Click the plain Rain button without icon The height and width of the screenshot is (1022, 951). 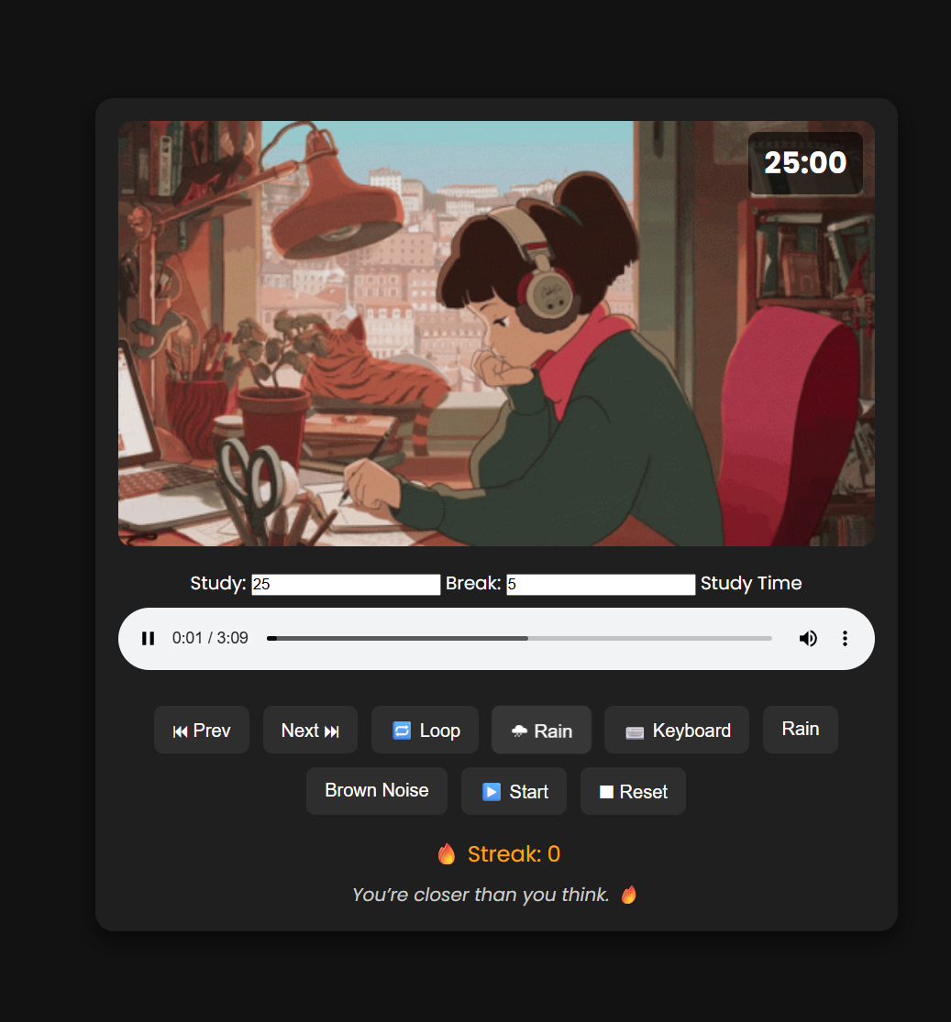click(801, 730)
